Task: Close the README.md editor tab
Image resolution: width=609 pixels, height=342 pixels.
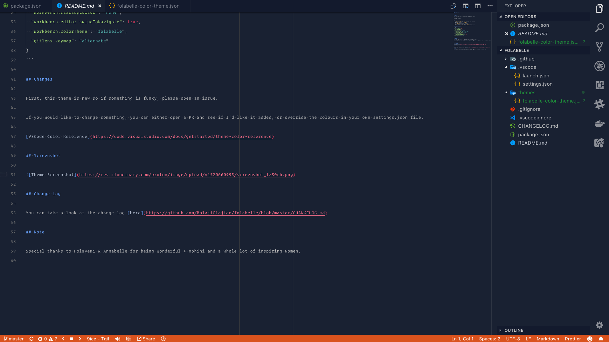Action: coord(100,6)
